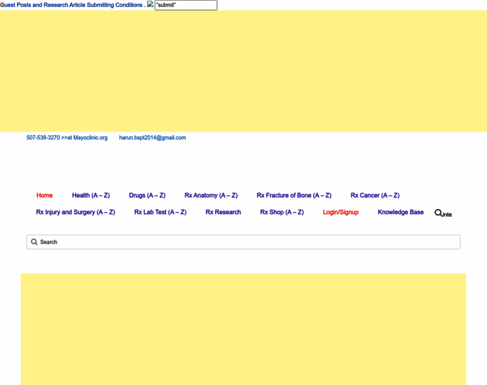Select Rx Cancer (A – Z) menu
This screenshot has width=487, height=385.
click(376, 195)
